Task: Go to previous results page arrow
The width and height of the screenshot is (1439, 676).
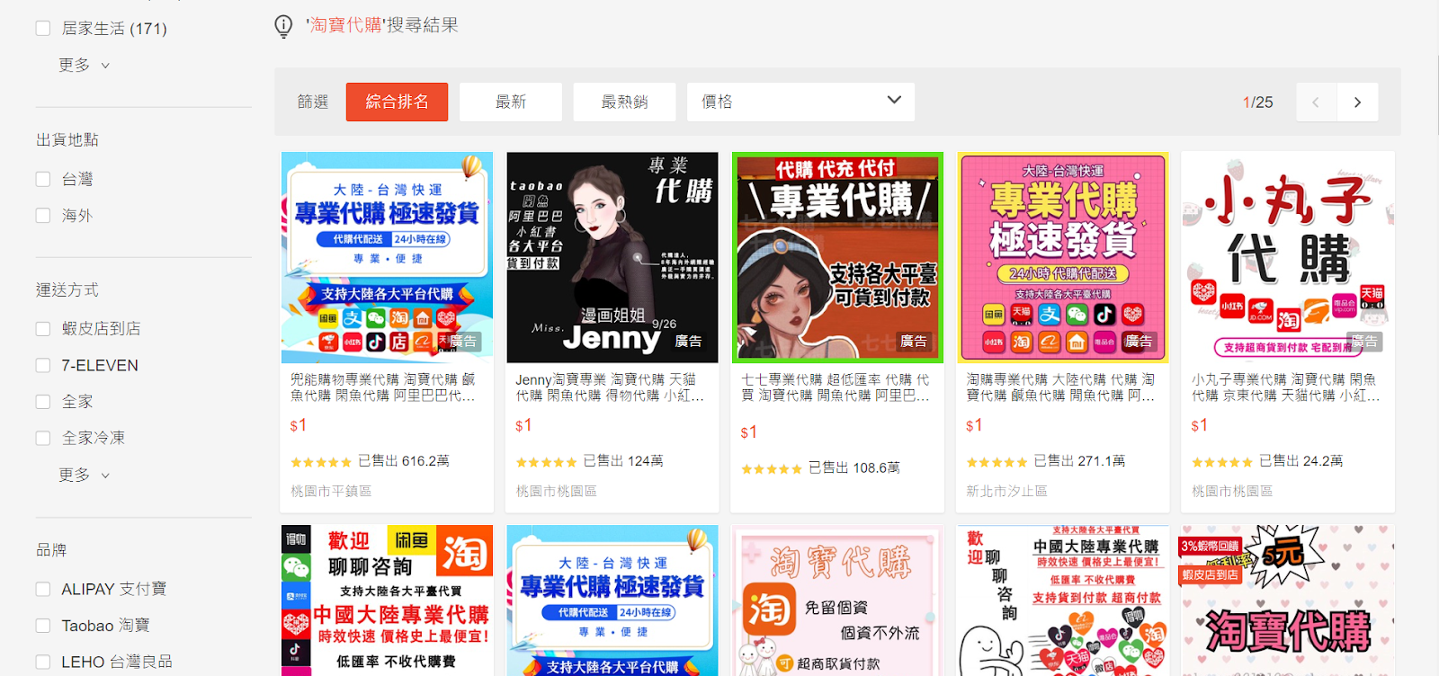Action: pos(1316,102)
